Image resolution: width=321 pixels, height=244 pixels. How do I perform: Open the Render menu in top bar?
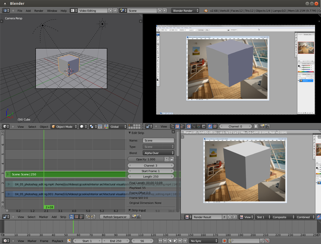(39, 11)
